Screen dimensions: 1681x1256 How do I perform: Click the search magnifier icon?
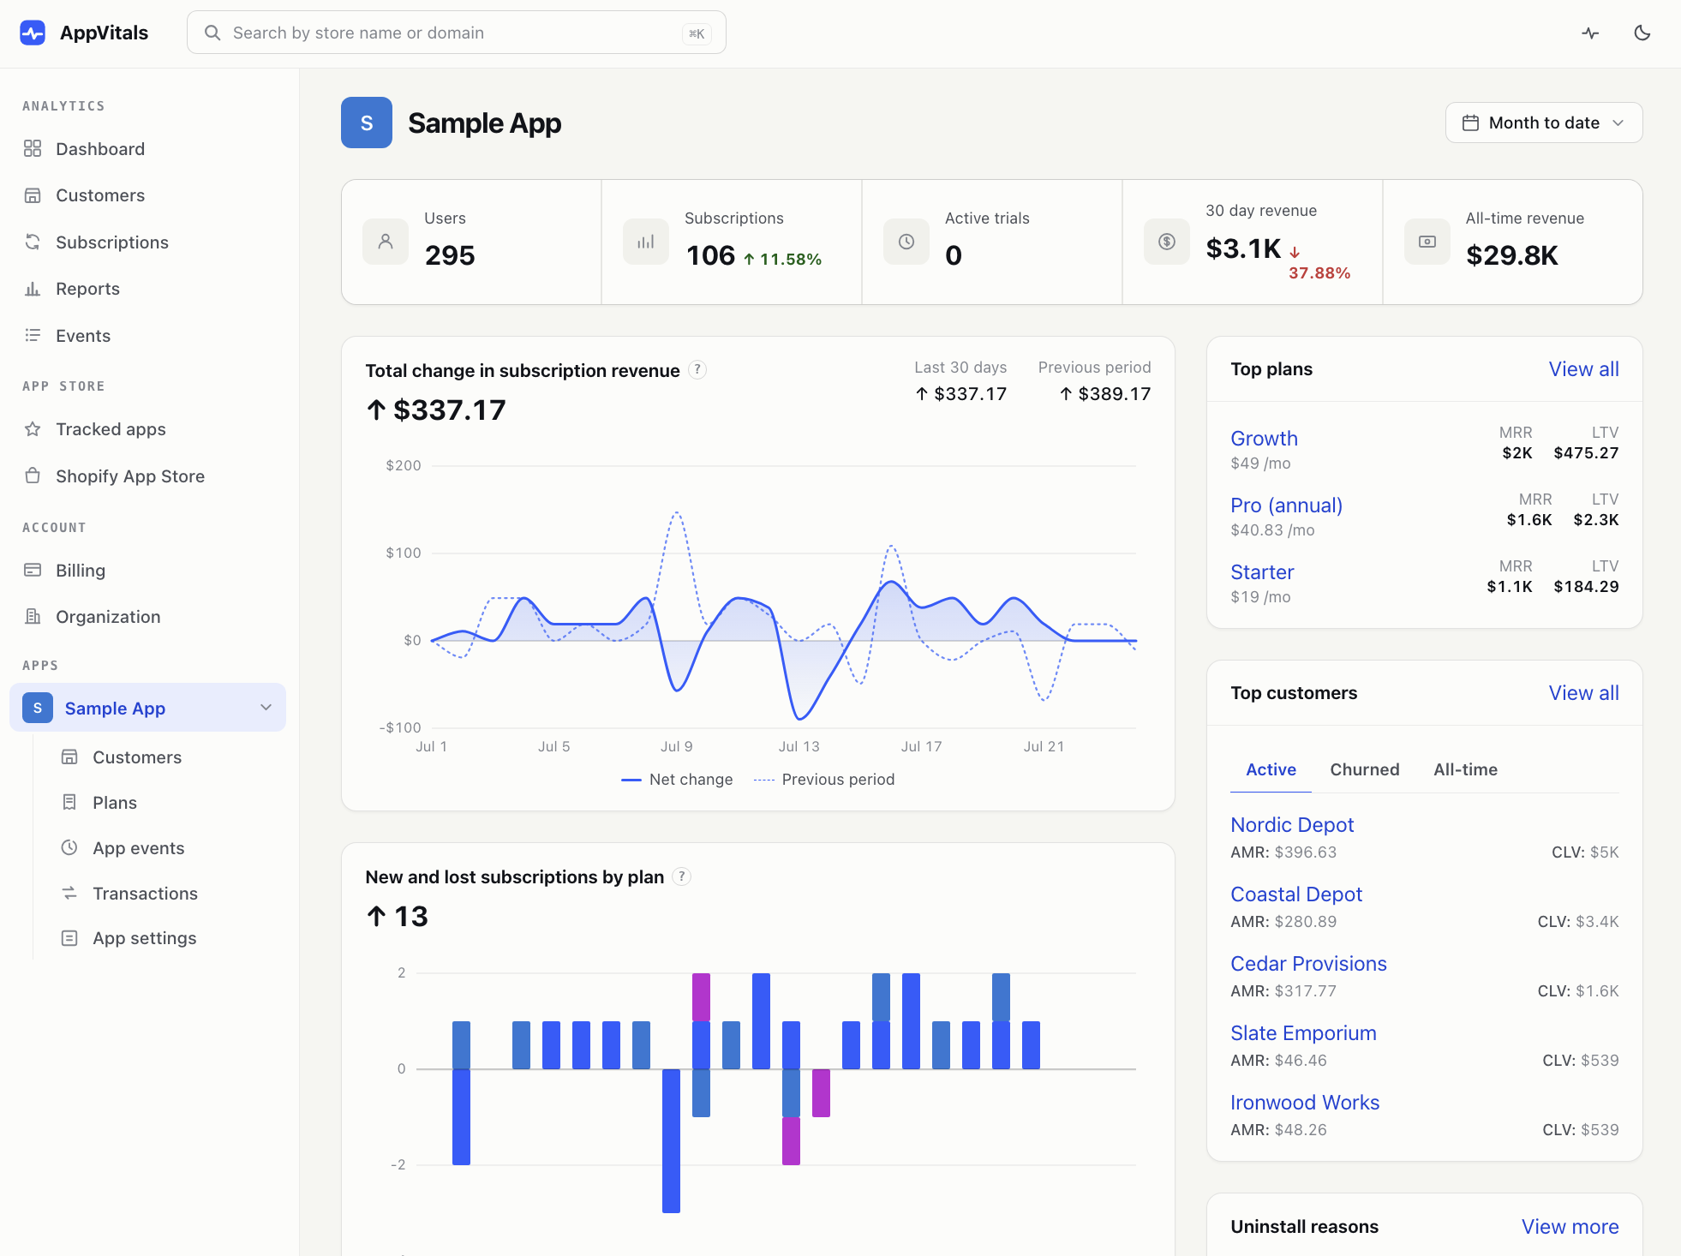[212, 33]
